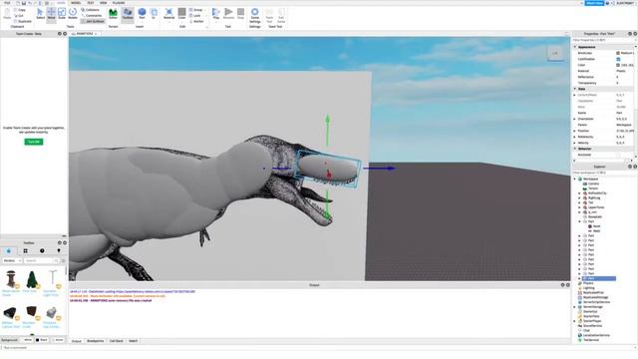638x359 pixels.
Task: Select the black background color option
Action: pyautogui.click(x=42, y=340)
